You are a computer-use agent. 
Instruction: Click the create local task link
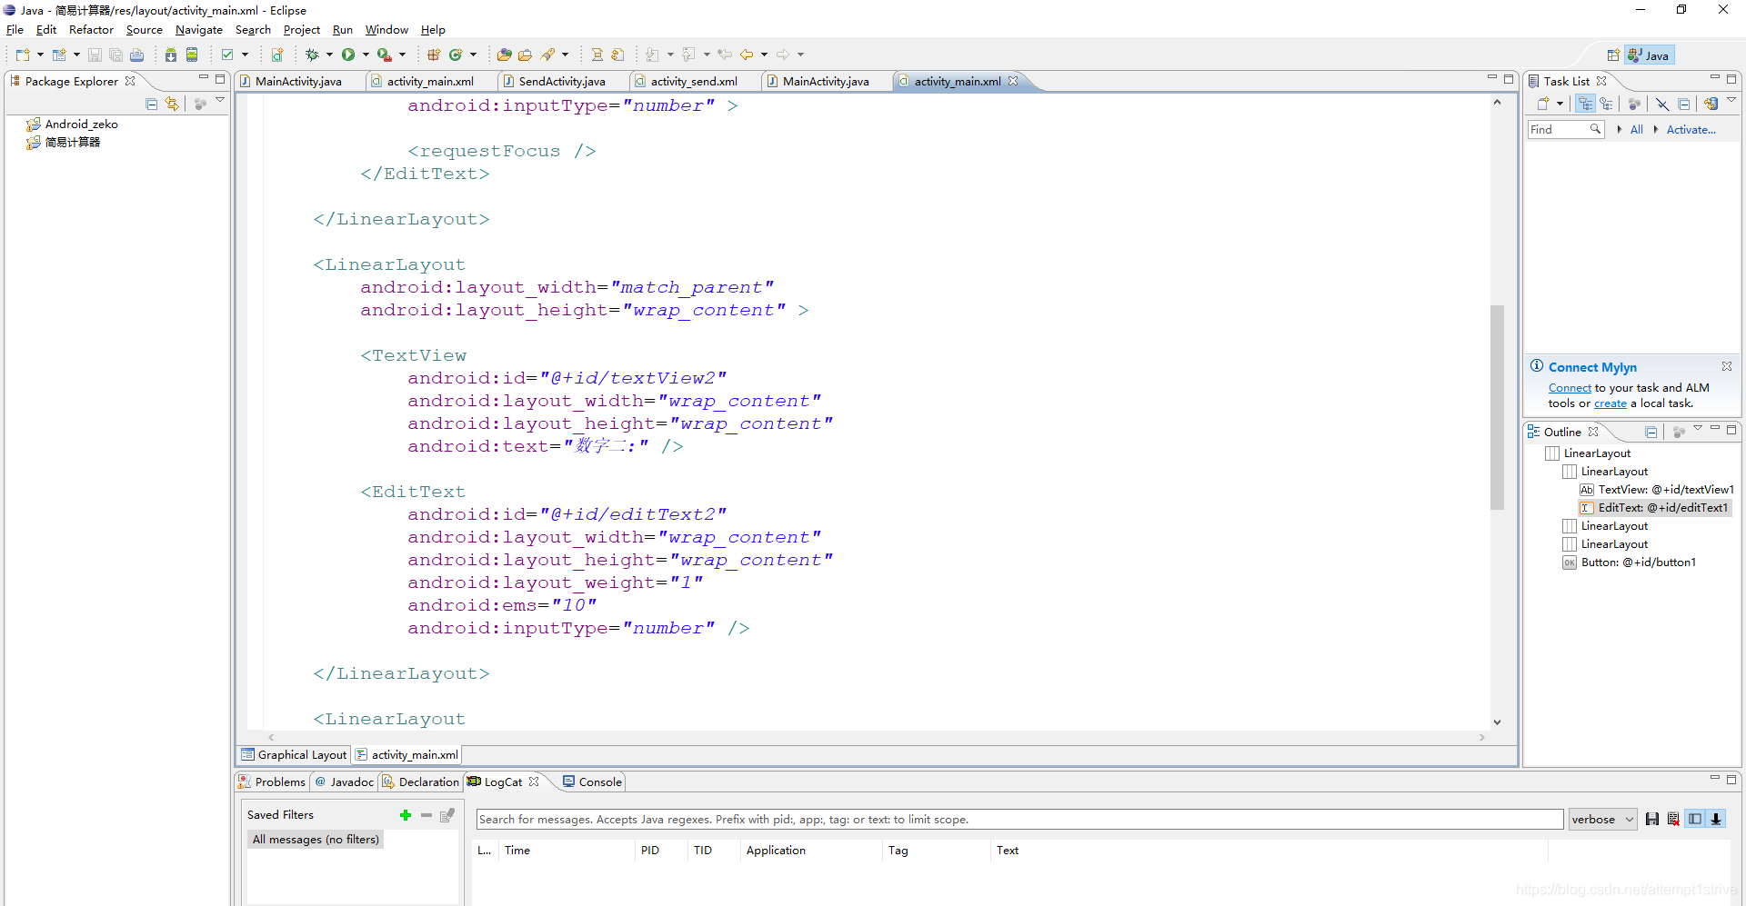1611,403
